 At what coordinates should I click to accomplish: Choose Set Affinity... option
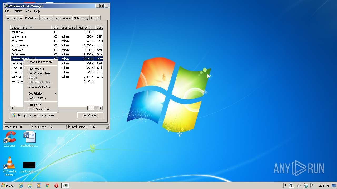41,98
